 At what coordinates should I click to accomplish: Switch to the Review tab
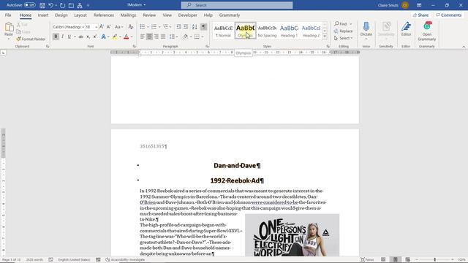pos(149,15)
